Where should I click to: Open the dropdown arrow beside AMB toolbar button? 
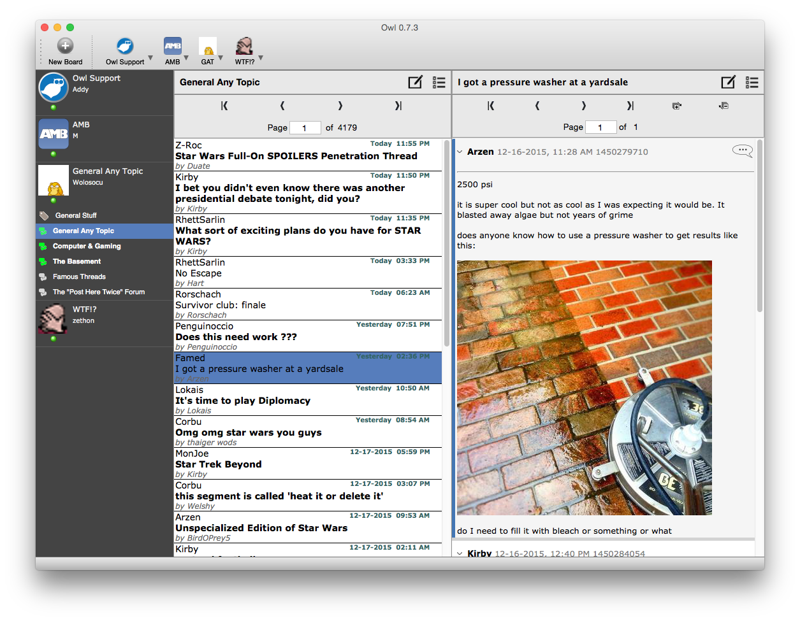(x=186, y=58)
